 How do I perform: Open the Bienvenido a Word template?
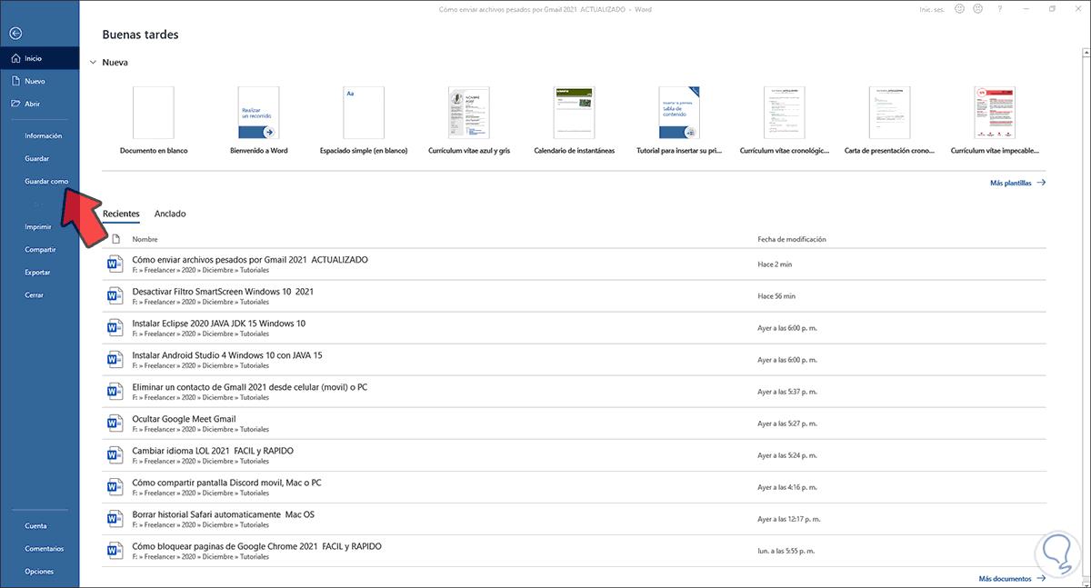(258, 120)
